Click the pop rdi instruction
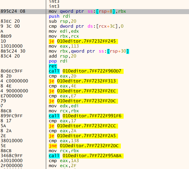The image size is (189, 169). click(x=58, y=61)
